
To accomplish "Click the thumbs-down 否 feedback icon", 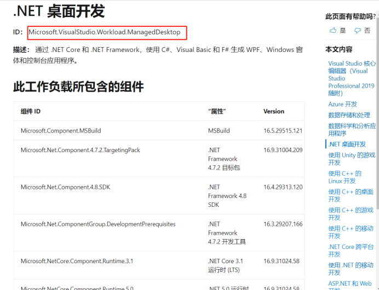I will pos(358,31).
